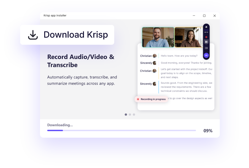Click the 'go over the design aspects' line
Screen dimensions: 249x168
point(190,98)
